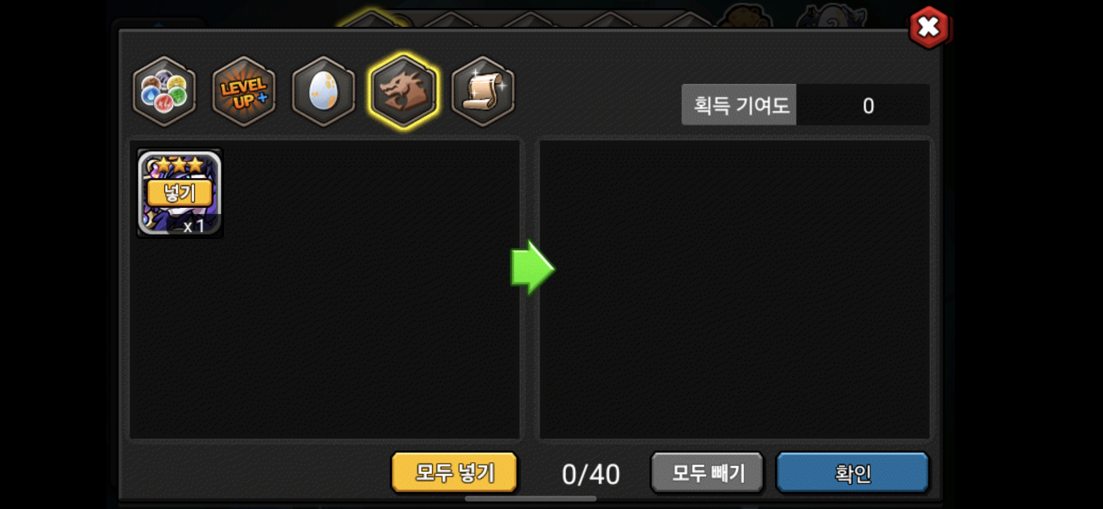Screen dimensions: 1103x509
Task: Click the yellow 모두 넣기 button
Action: pos(454,472)
